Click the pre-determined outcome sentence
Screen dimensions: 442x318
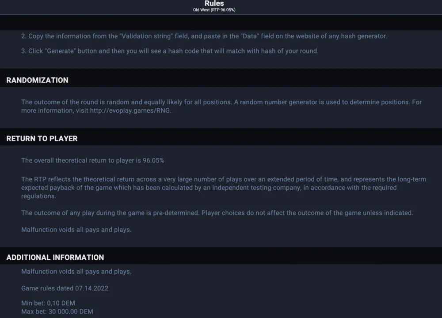(x=217, y=213)
